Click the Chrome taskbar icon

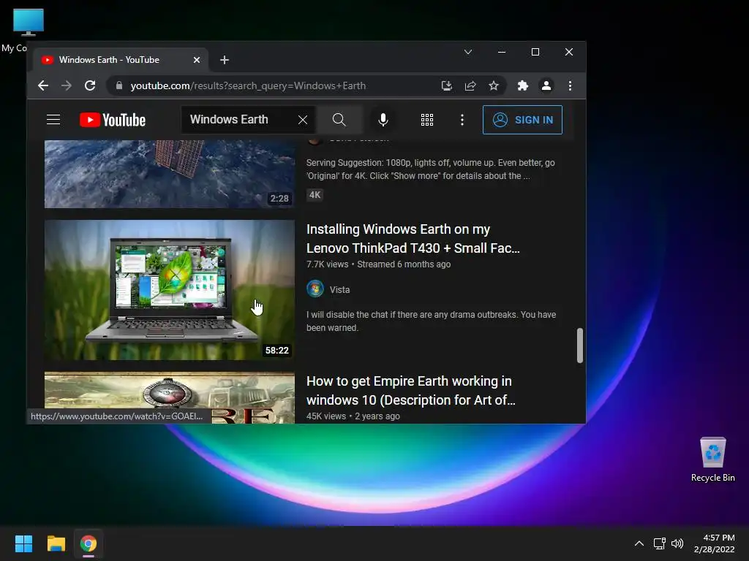point(89,543)
